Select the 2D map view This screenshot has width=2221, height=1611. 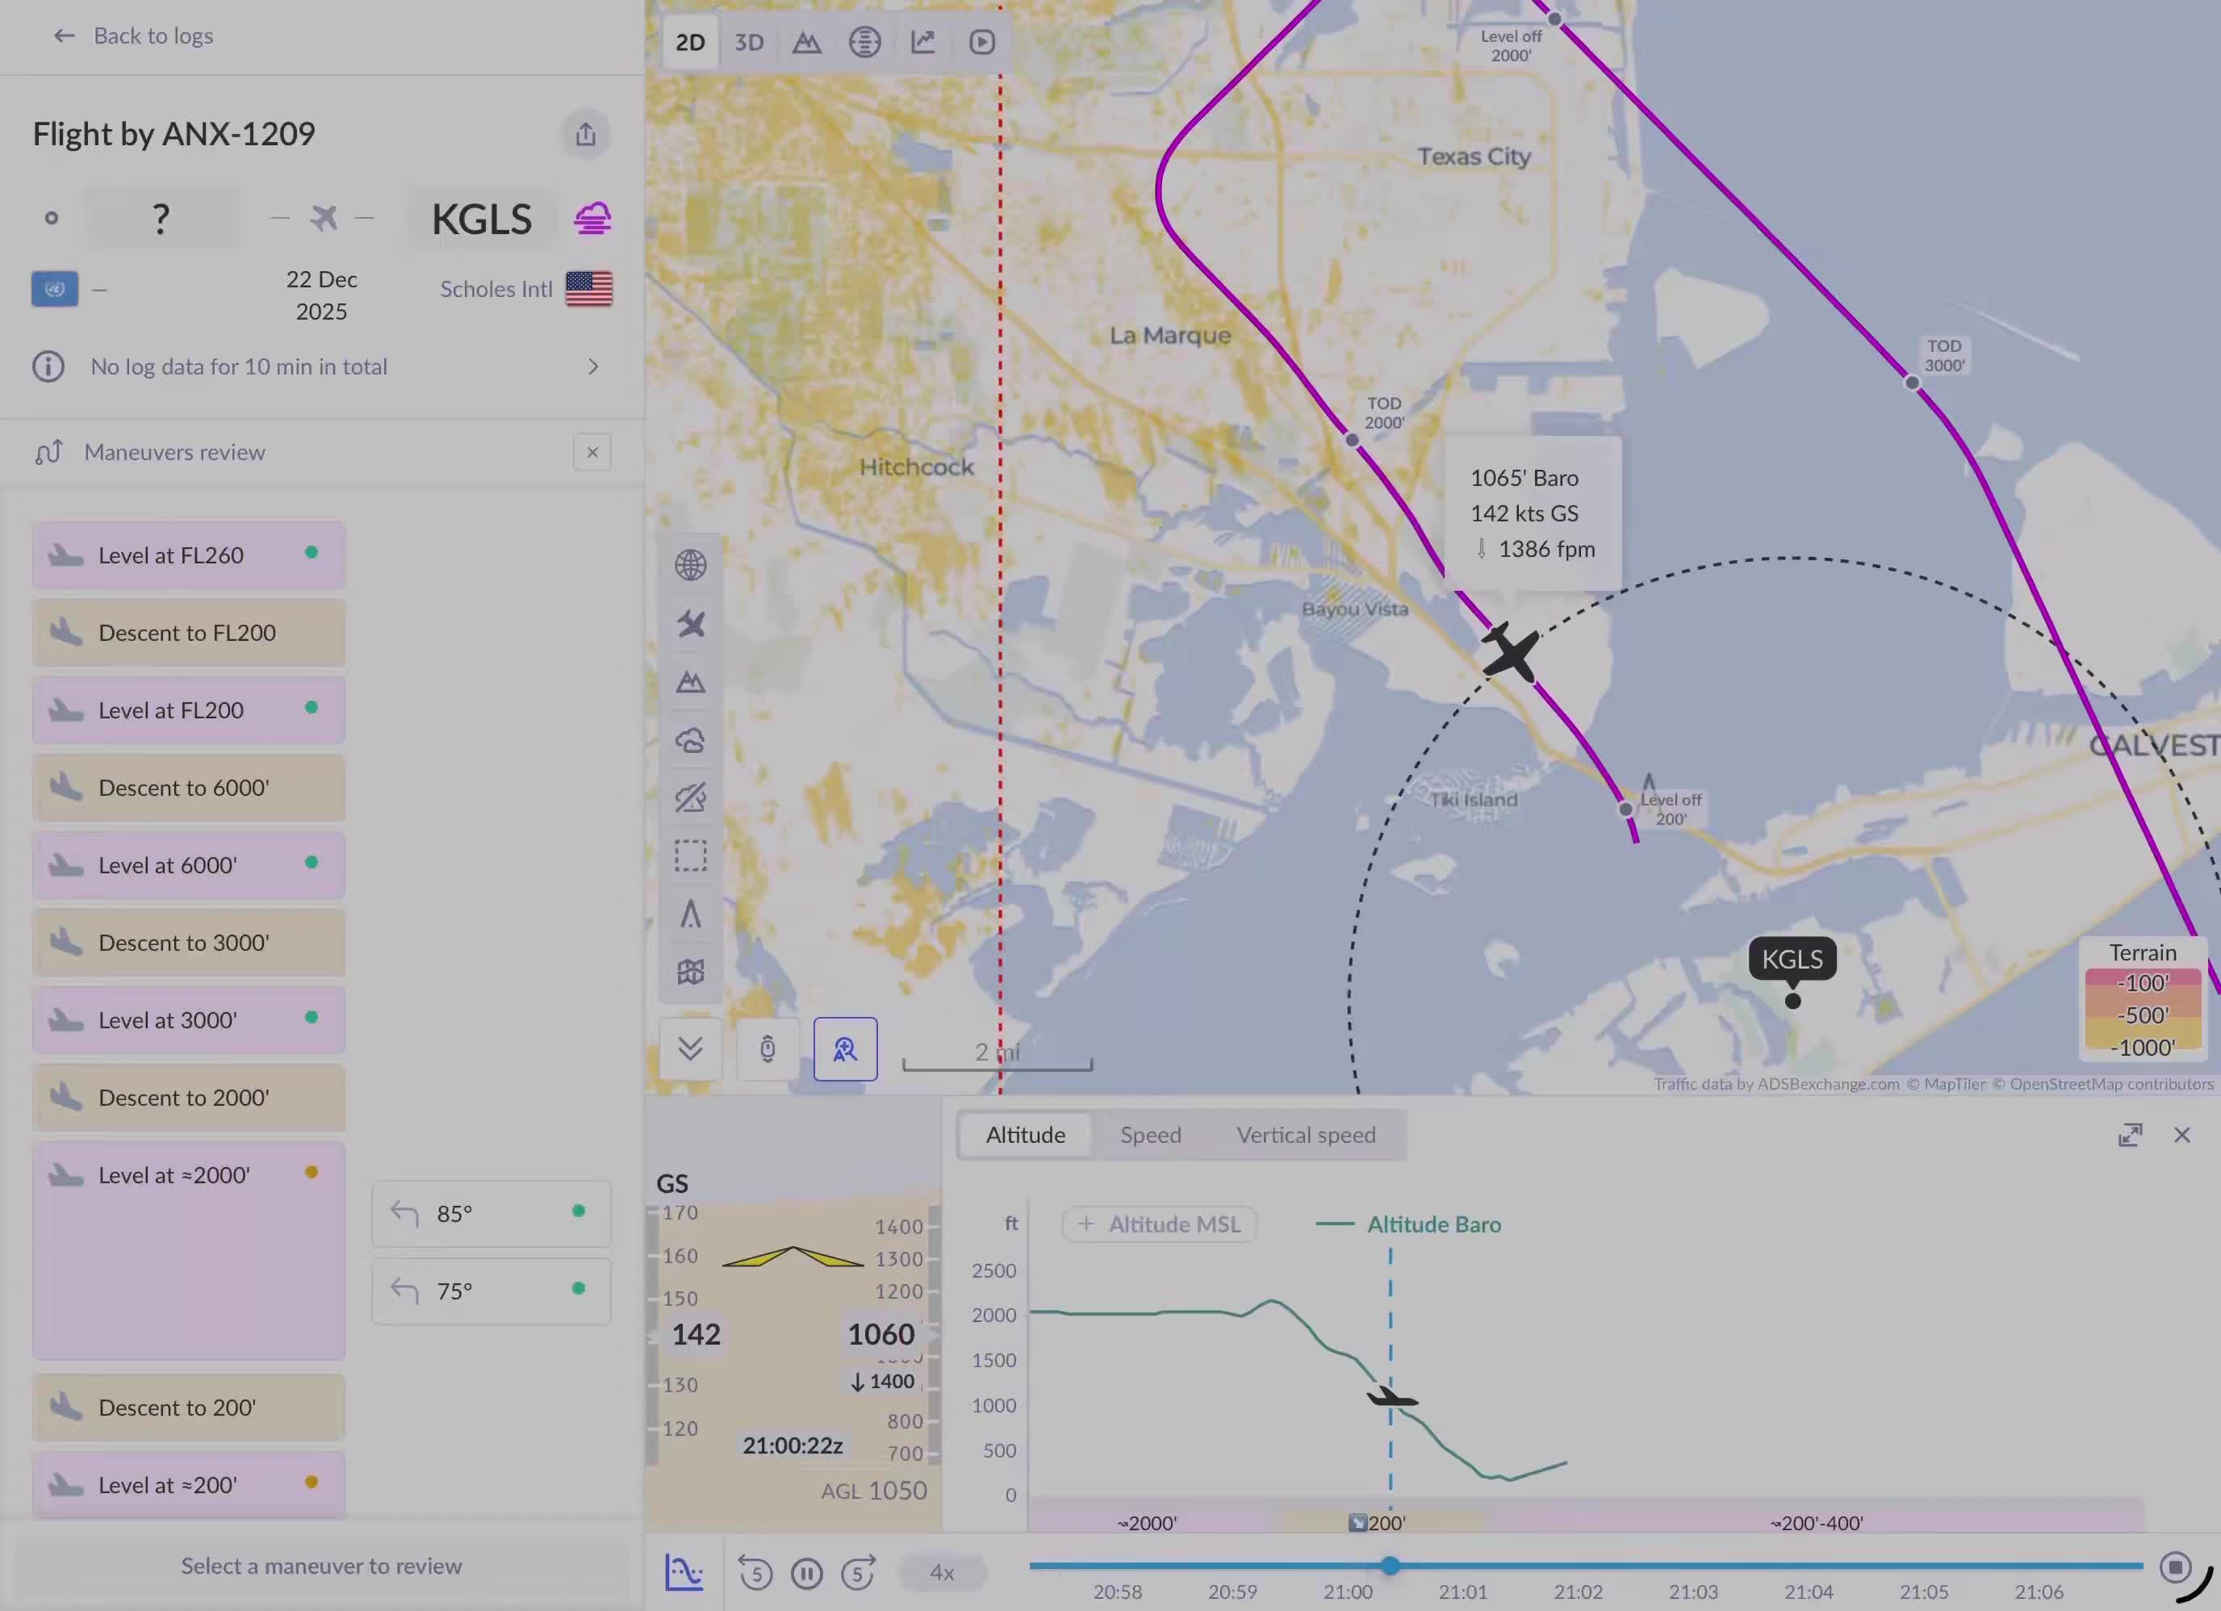[x=690, y=42]
